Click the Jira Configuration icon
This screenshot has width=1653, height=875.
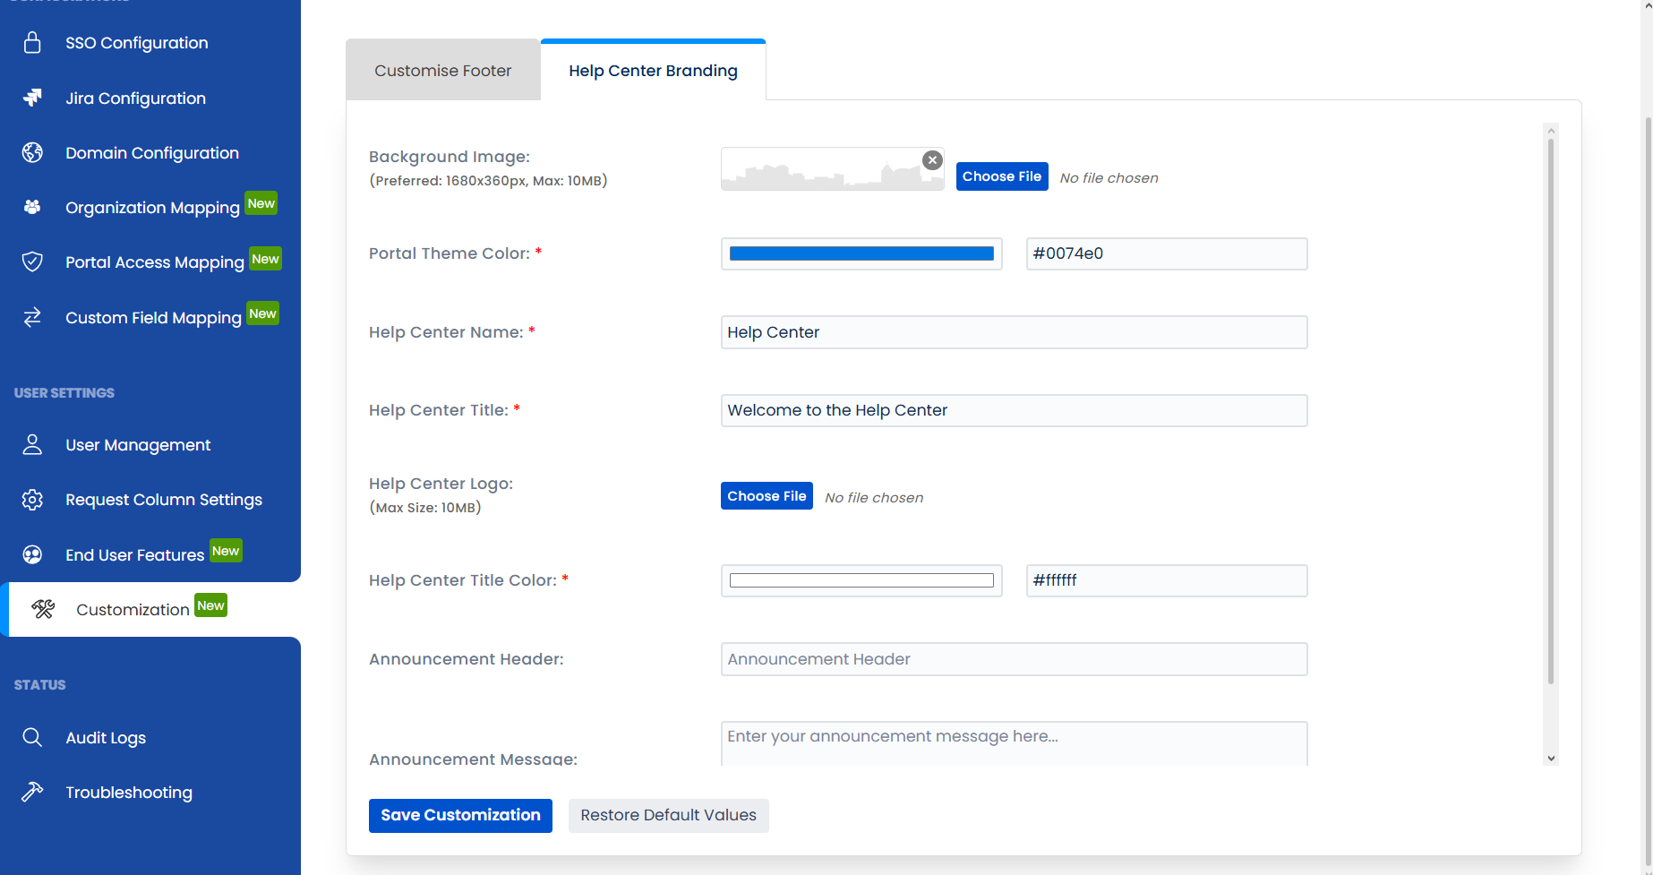point(32,98)
